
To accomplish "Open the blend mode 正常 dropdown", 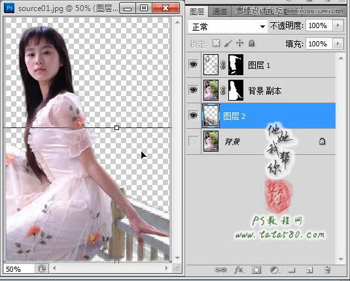I will 228,27.
